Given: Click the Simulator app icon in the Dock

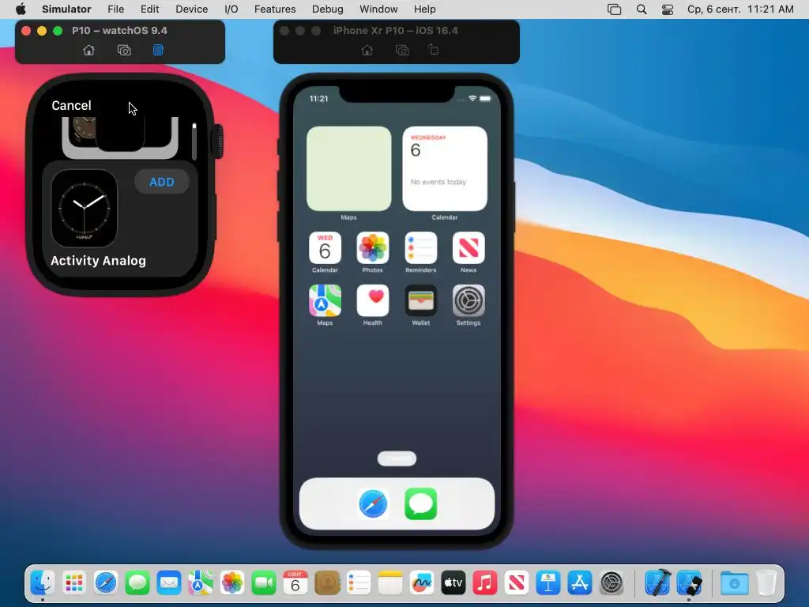Looking at the screenshot, I should pos(690,583).
